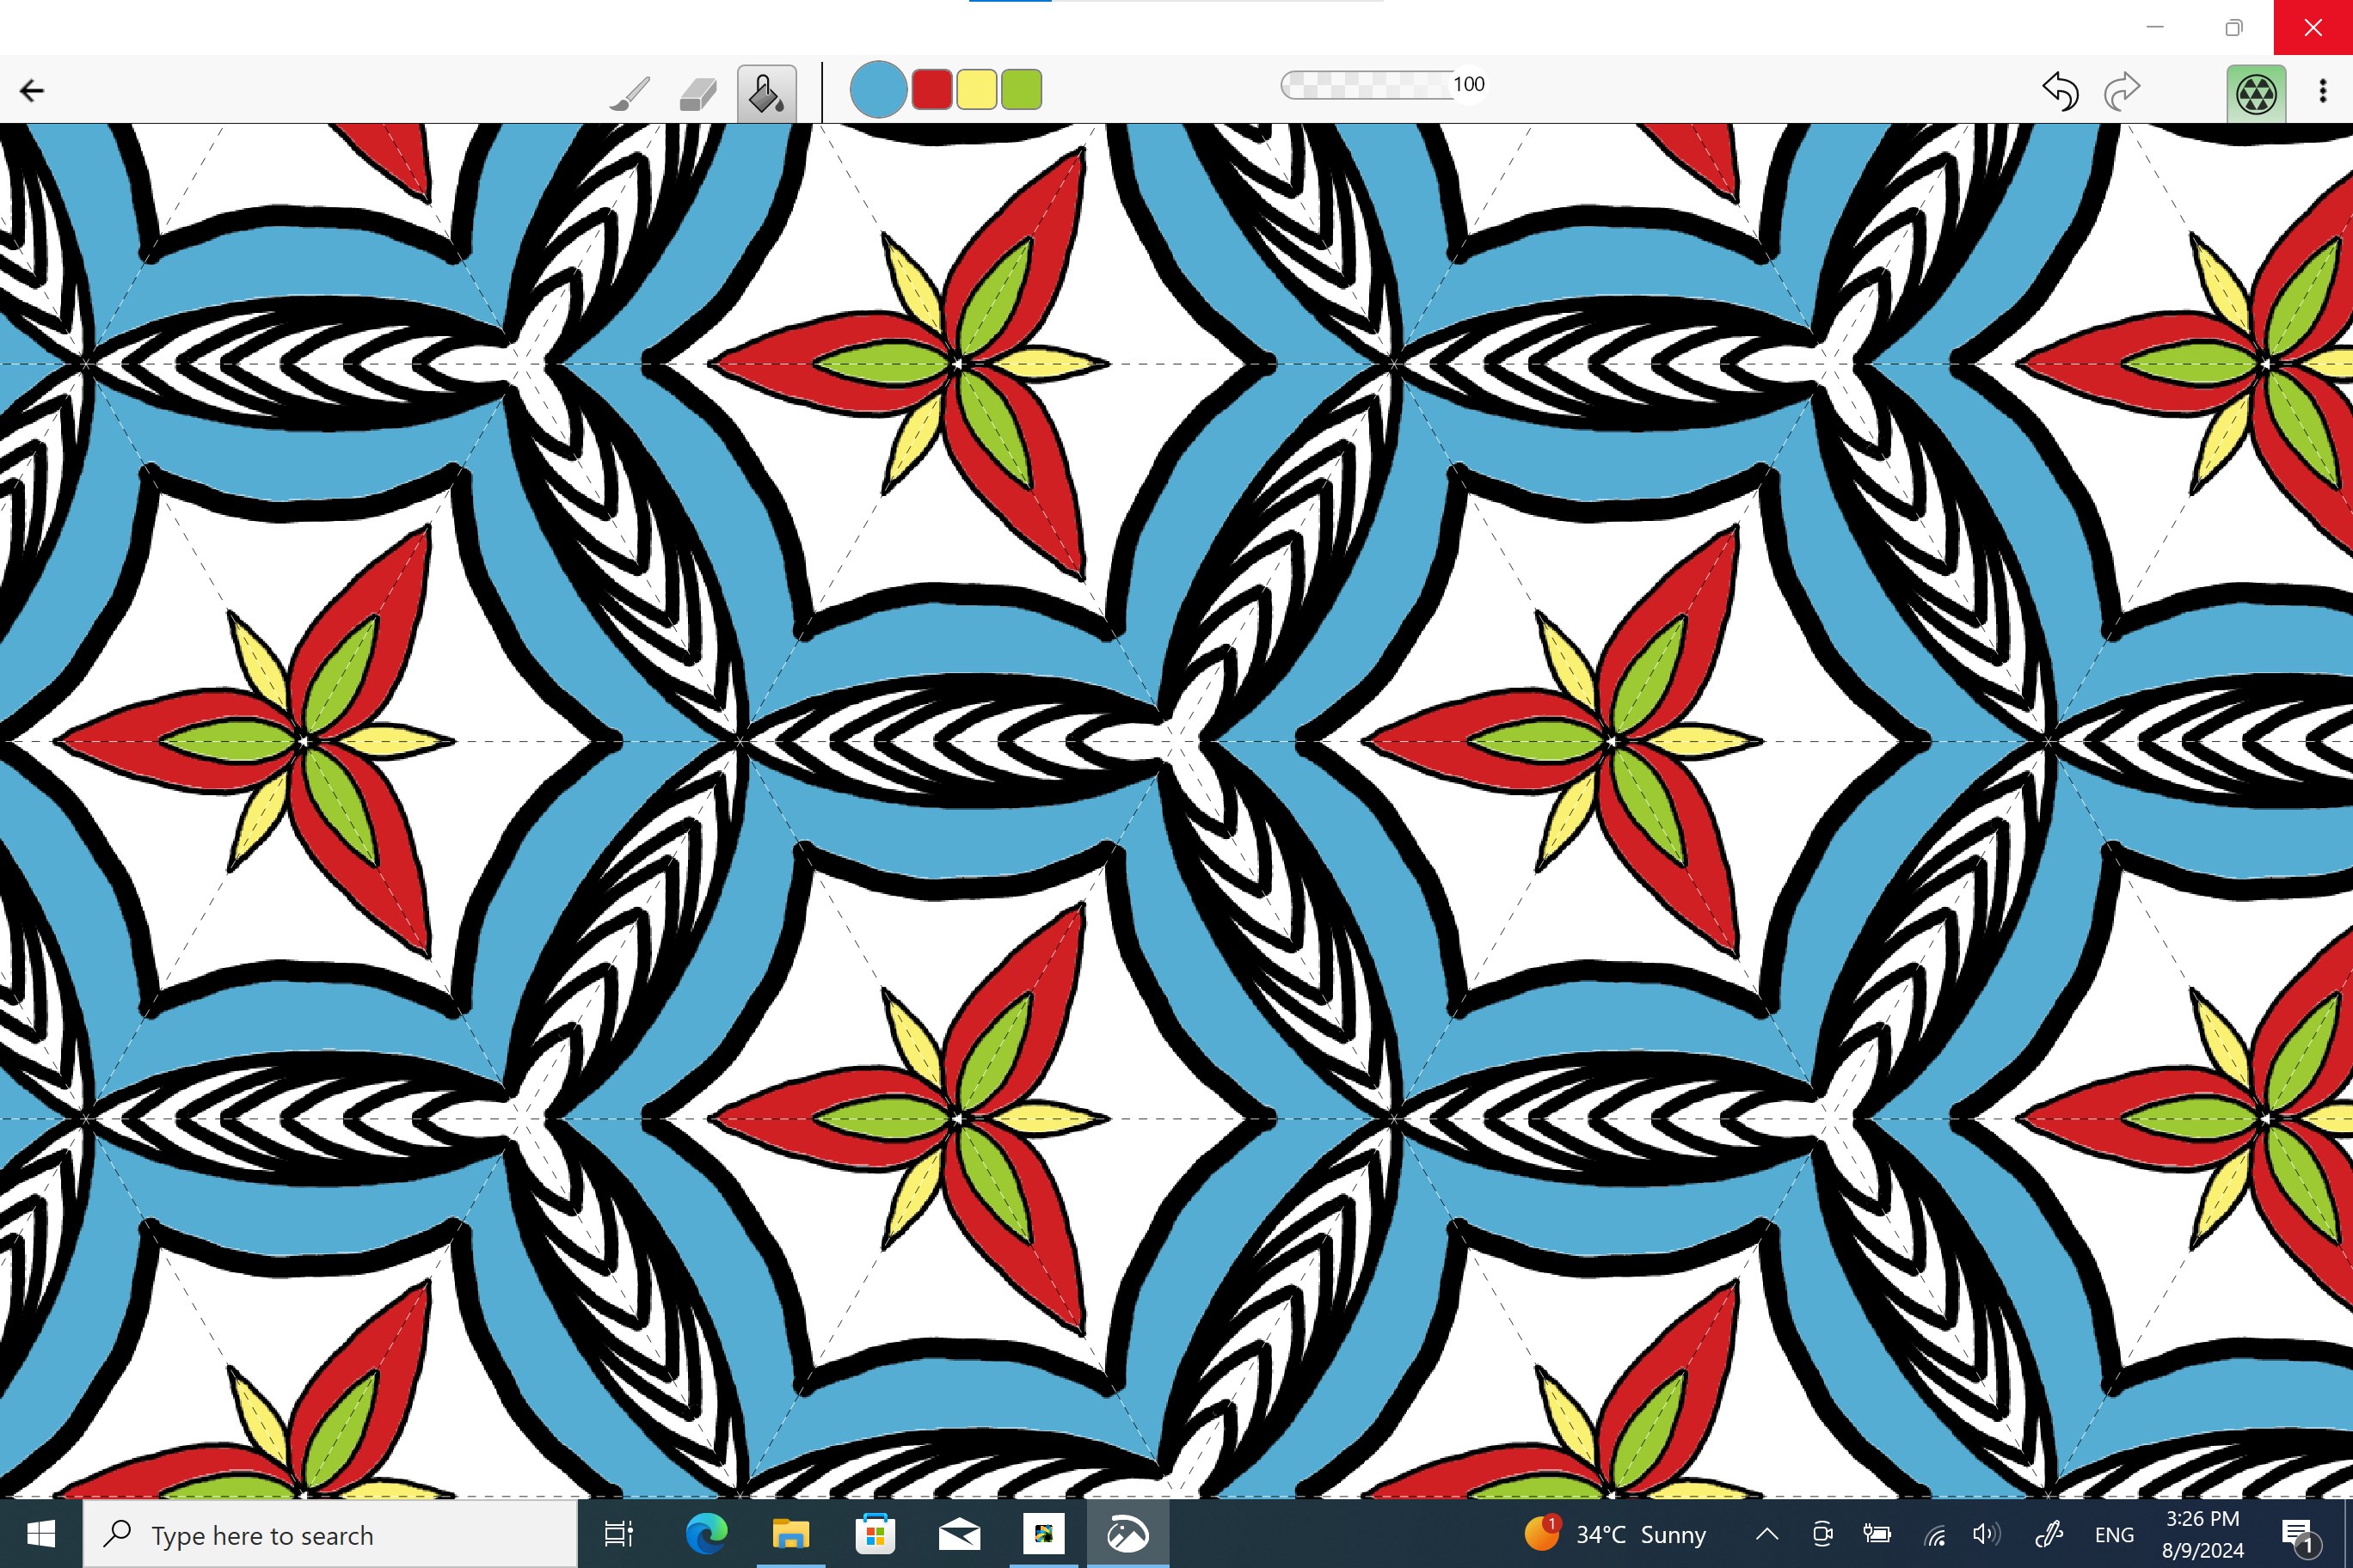Open the volume control in the tray
This screenshot has width=2353, height=1568.
click(1987, 1534)
